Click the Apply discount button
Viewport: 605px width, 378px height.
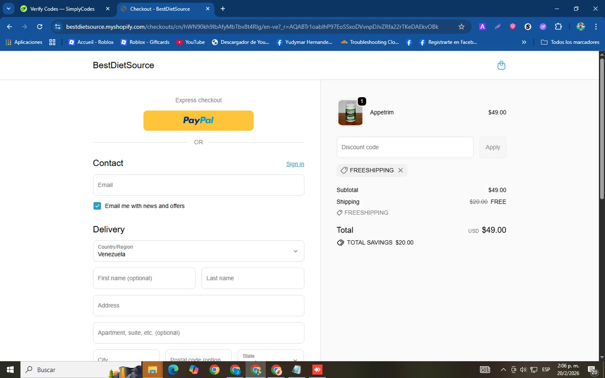(492, 147)
